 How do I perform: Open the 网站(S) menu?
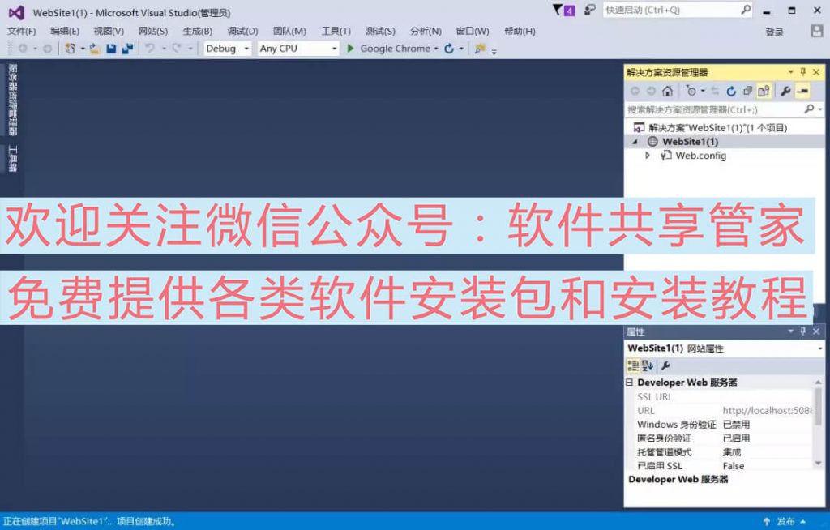point(153,32)
